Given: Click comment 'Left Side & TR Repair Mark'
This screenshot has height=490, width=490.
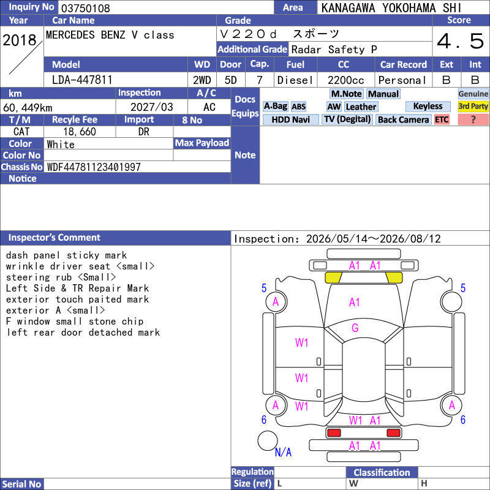Looking at the screenshot, I should coord(78,288).
